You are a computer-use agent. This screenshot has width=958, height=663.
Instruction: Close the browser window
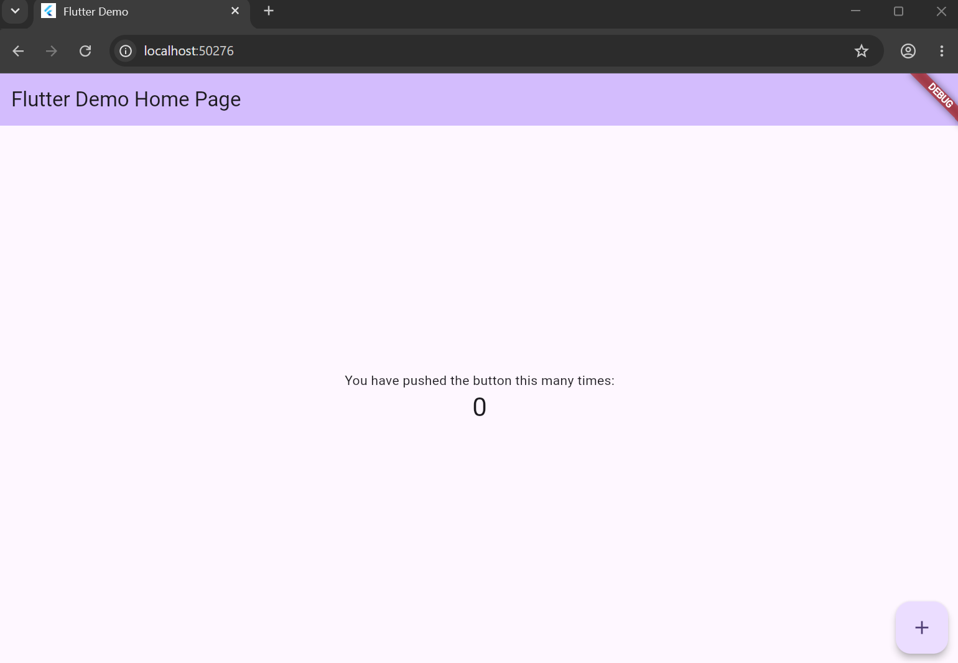point(941,11)
